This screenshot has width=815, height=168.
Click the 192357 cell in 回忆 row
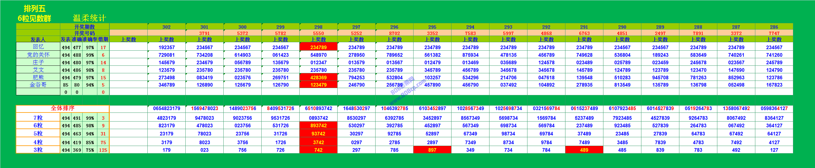166,47
